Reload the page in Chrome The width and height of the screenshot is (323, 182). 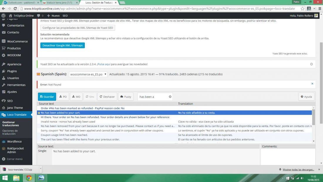coord(15,9)
